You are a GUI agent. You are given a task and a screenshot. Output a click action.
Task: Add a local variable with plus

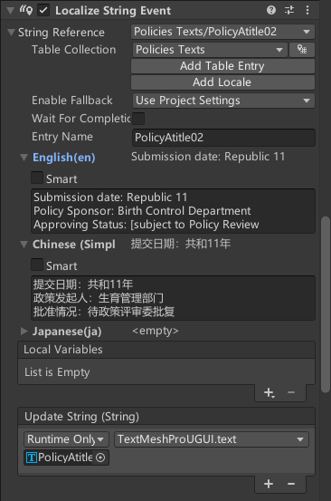pos(269,392)
